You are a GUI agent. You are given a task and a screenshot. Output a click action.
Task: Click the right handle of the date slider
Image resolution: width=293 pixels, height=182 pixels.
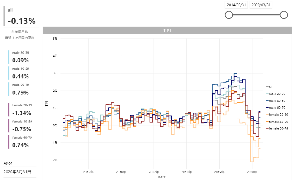pos(284,15)
